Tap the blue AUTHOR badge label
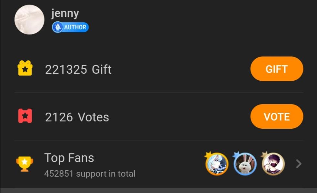The height and width of the screenshot is (193, 317). click(75, 27)
